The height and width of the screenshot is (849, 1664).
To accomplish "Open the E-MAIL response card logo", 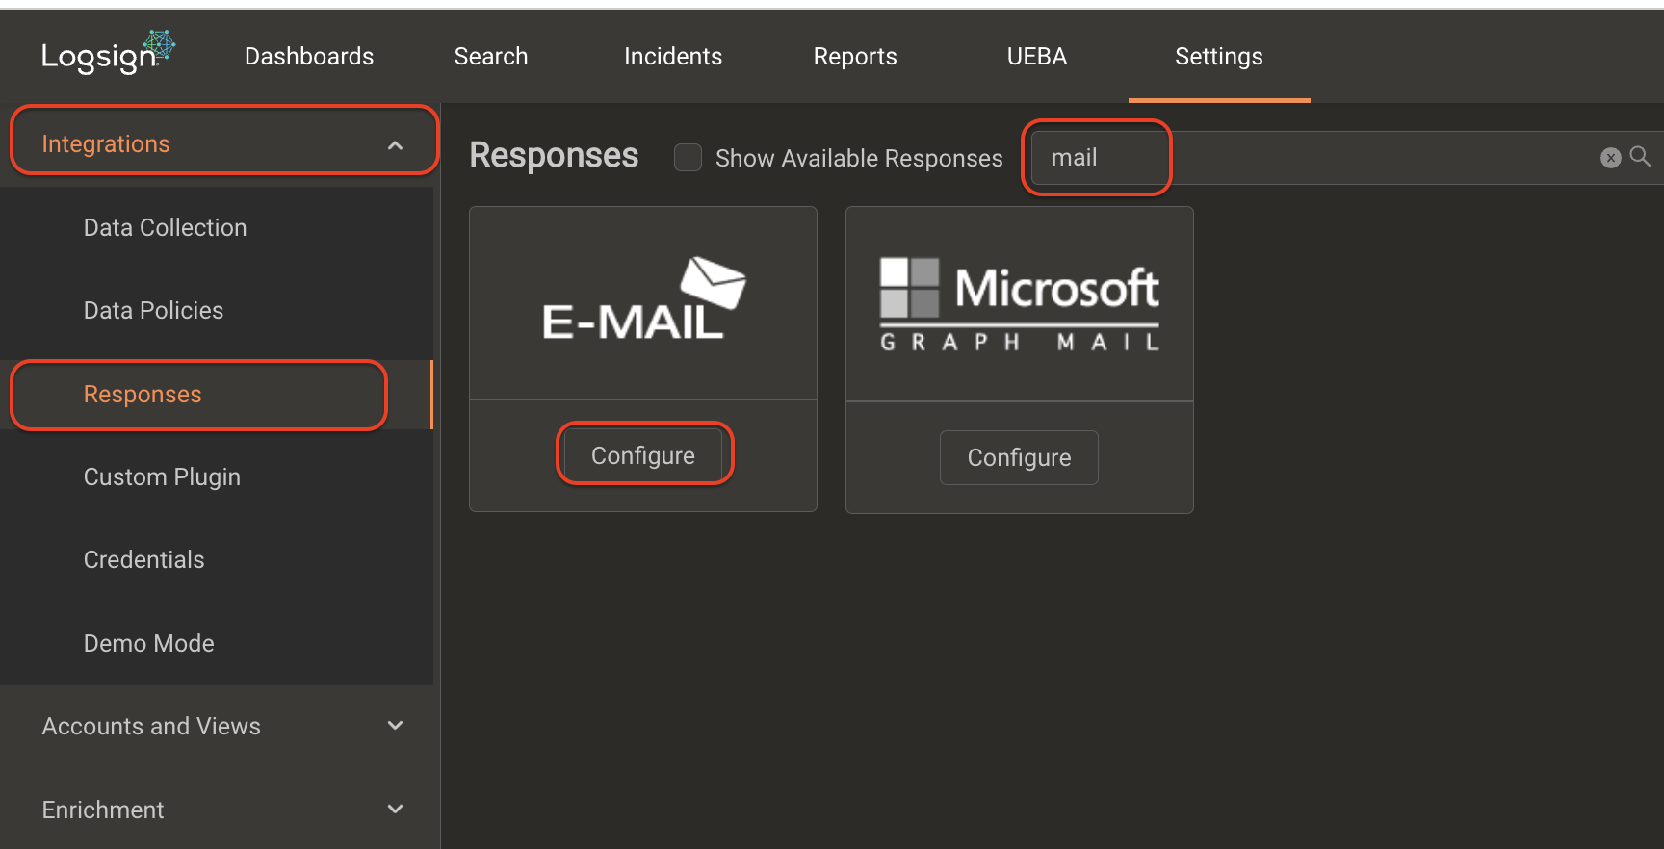I will tap(643, 299).
